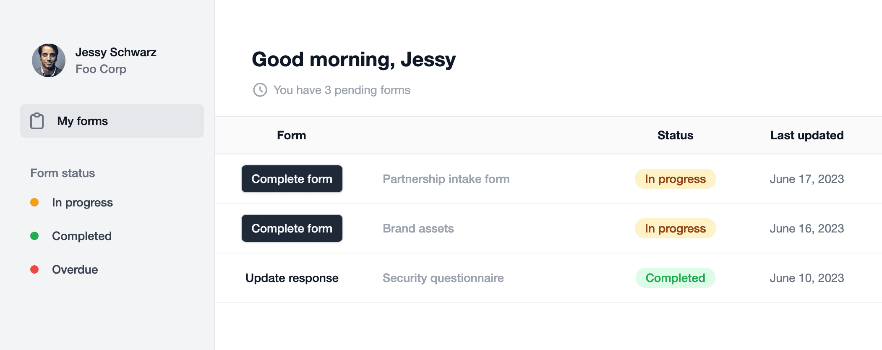Filter forms by Completed status
The height and width of the screenshot is (350, 882).
[81, 236]
